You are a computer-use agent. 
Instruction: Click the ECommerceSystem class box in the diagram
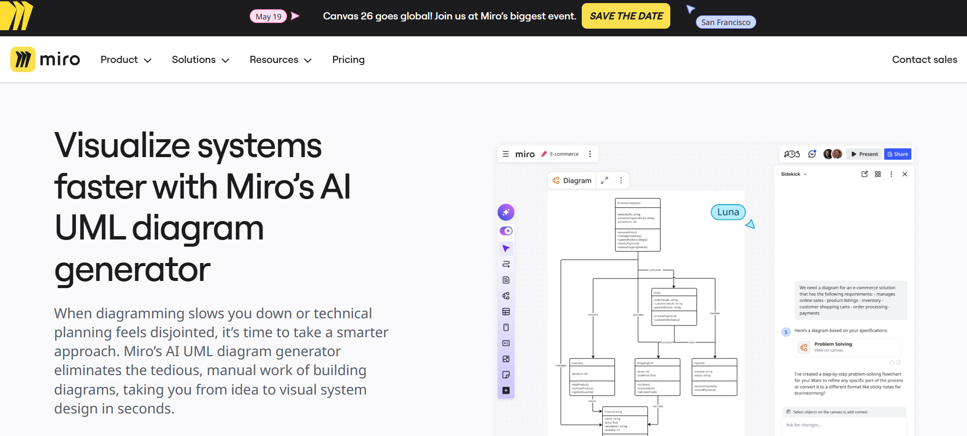pos(638,225)
